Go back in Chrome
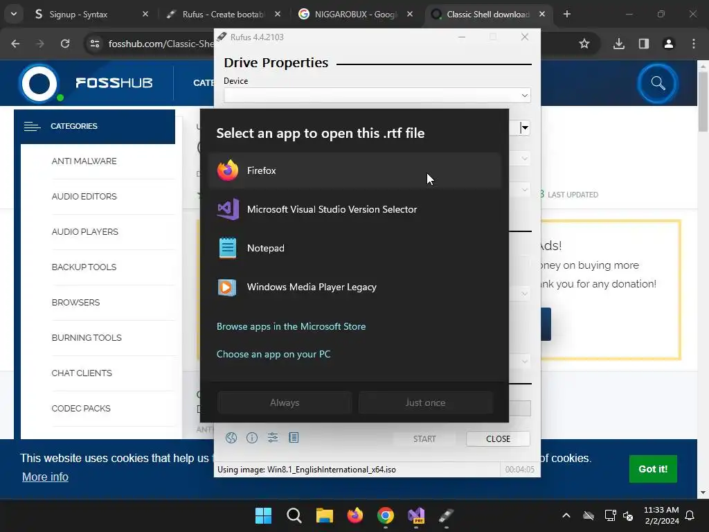 (15, 44)
